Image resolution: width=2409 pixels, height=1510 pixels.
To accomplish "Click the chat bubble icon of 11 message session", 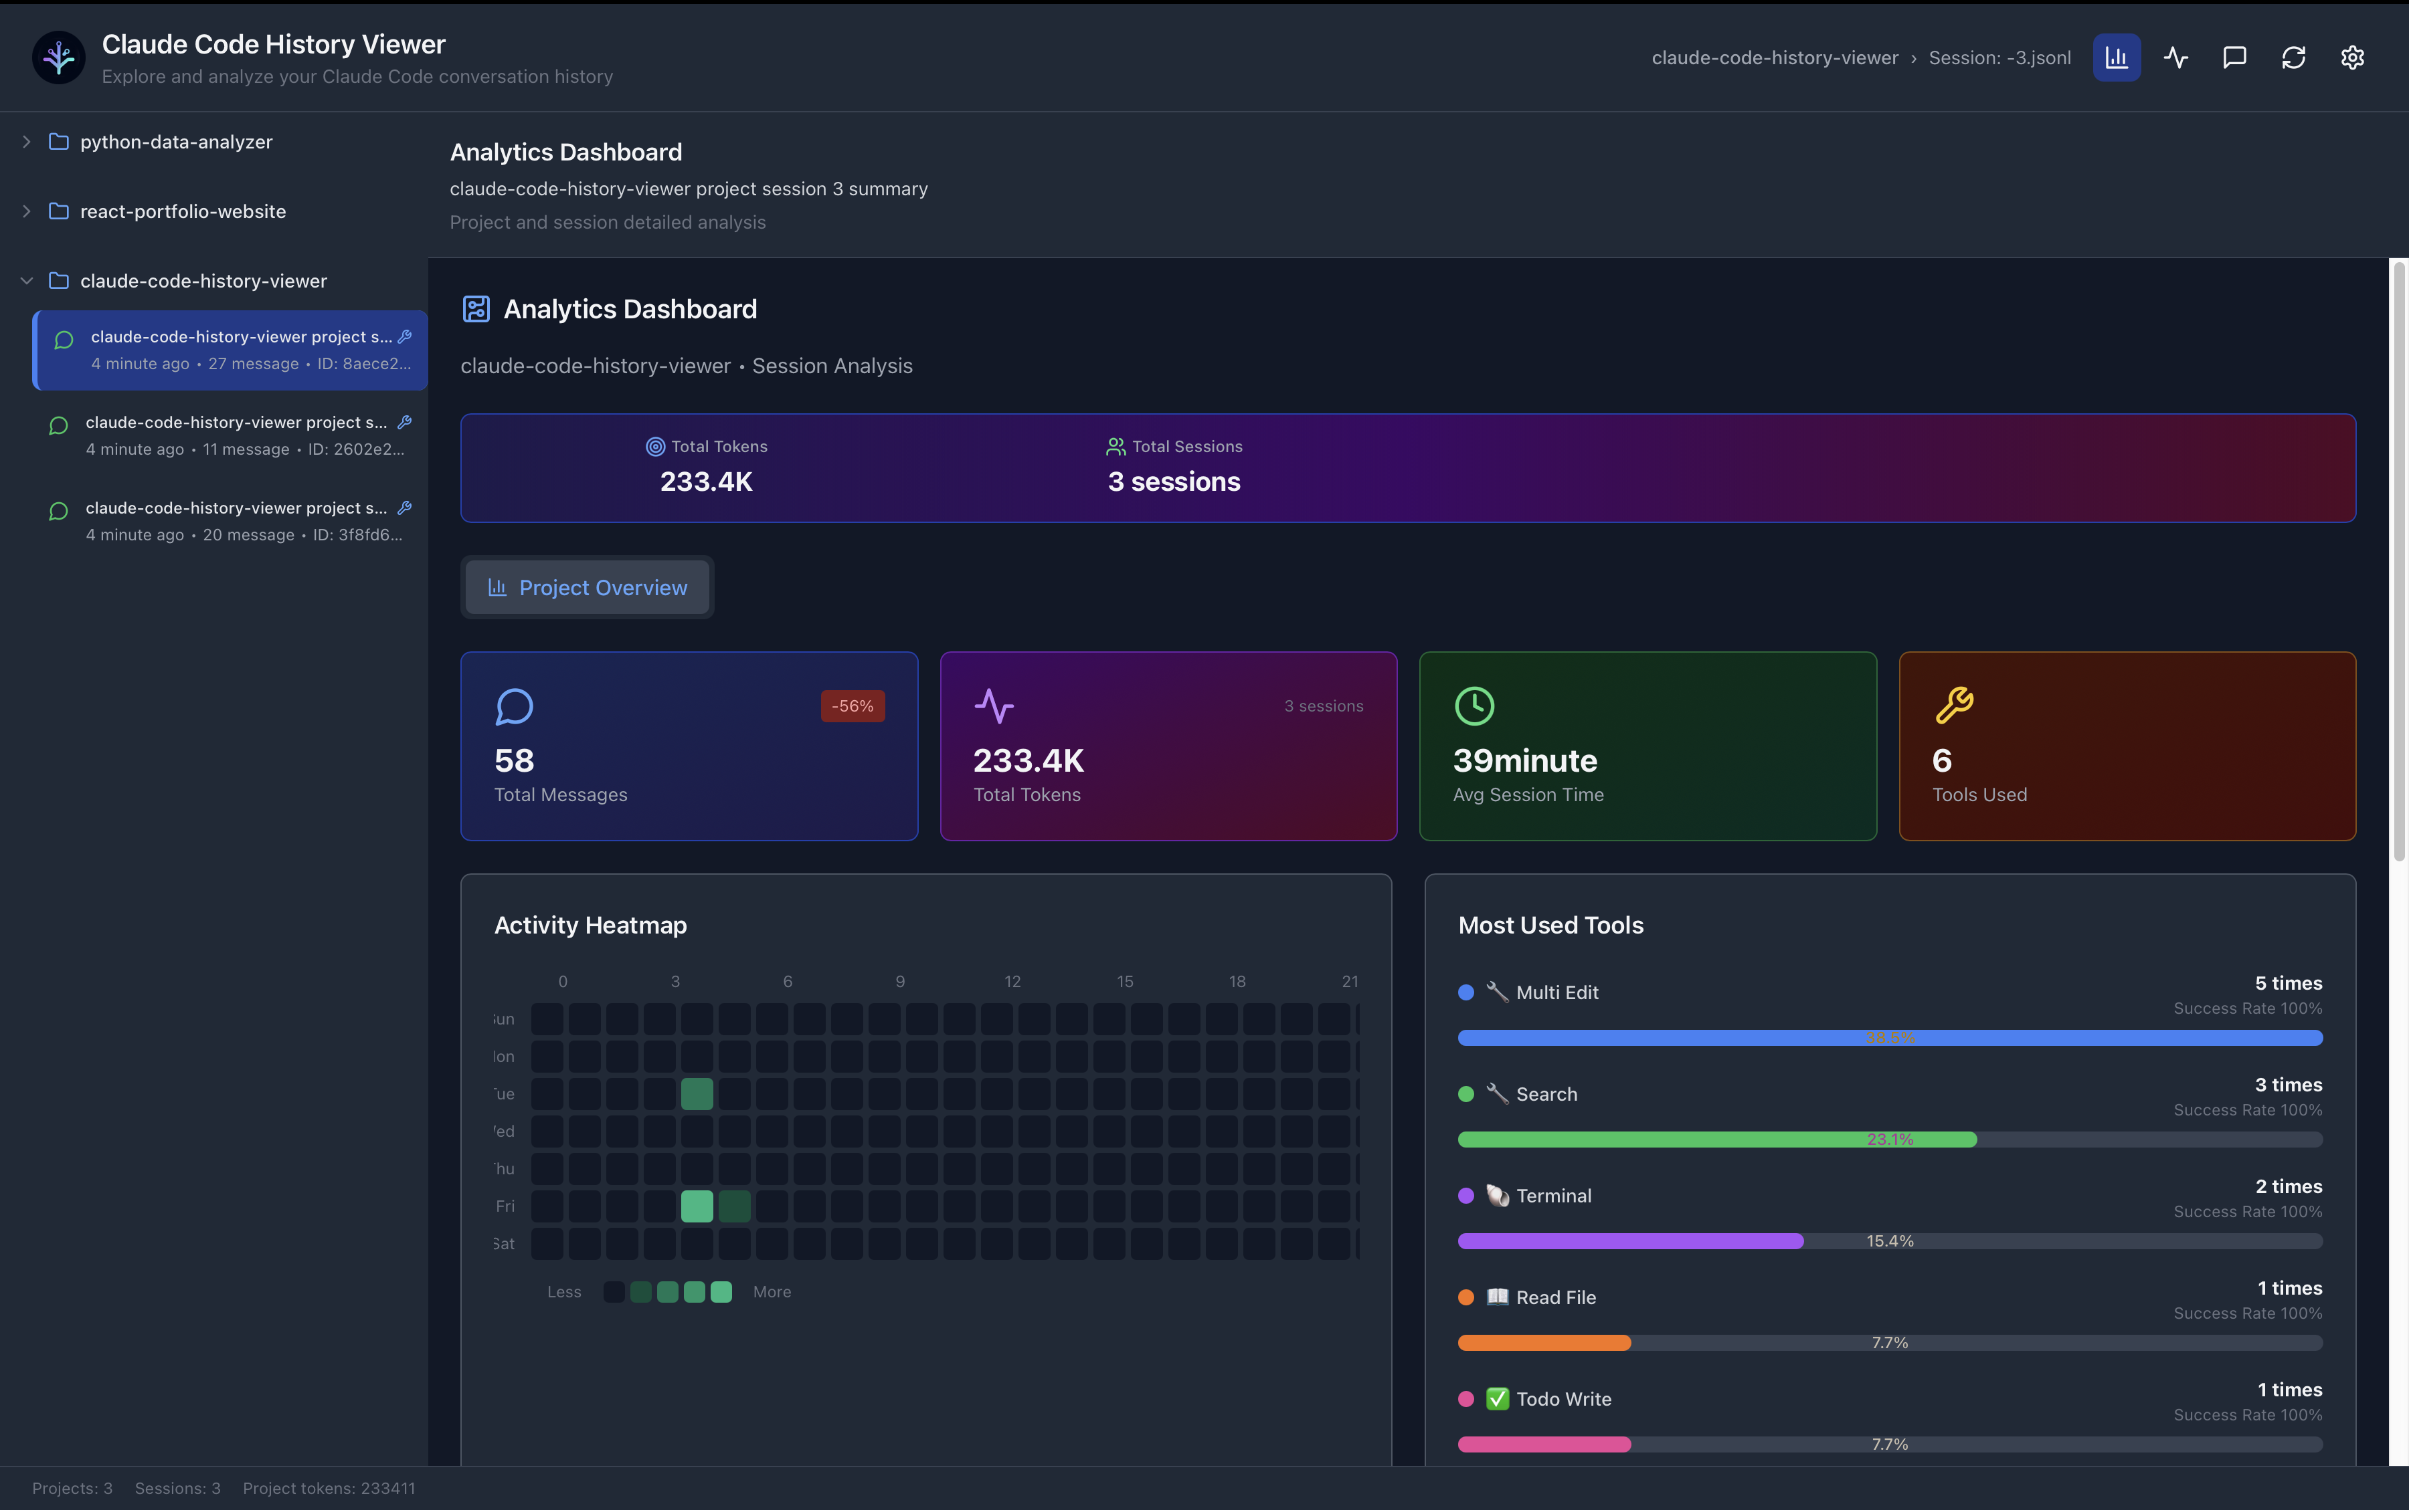I will (x=59, y=427).
